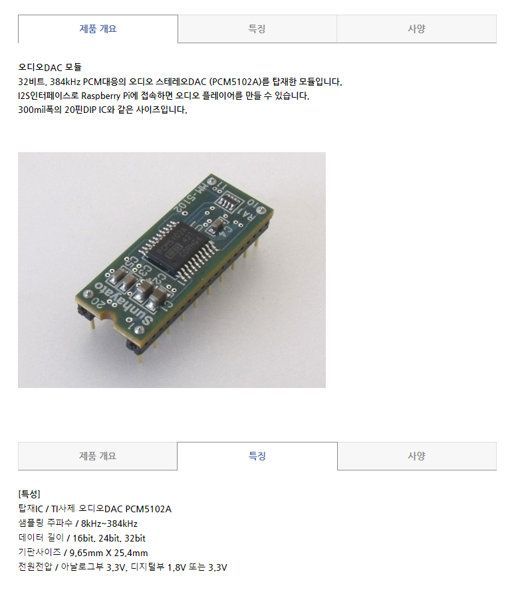The width and height of the screenshot is (510, 590).
Task: Click the line mentioning Raspberry Pi
Action: tap(164, 96)
